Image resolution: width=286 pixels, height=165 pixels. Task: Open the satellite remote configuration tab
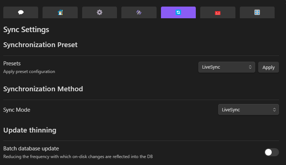coord(139,12)
